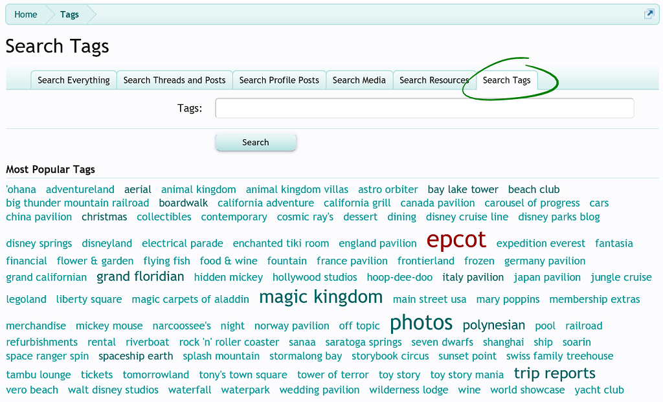The width and height of the screenshot is (663, 402).
Task: Open the epcot tag
Action: (456, 240)
